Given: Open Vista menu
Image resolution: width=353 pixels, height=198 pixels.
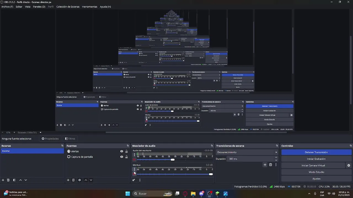Looking at the screenshot, I should pyautogui.click(x=28, y=7).
